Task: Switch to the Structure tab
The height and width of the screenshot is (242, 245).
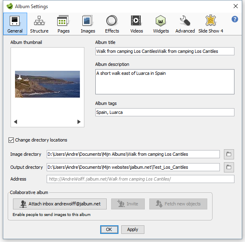Action: (39, 24)
